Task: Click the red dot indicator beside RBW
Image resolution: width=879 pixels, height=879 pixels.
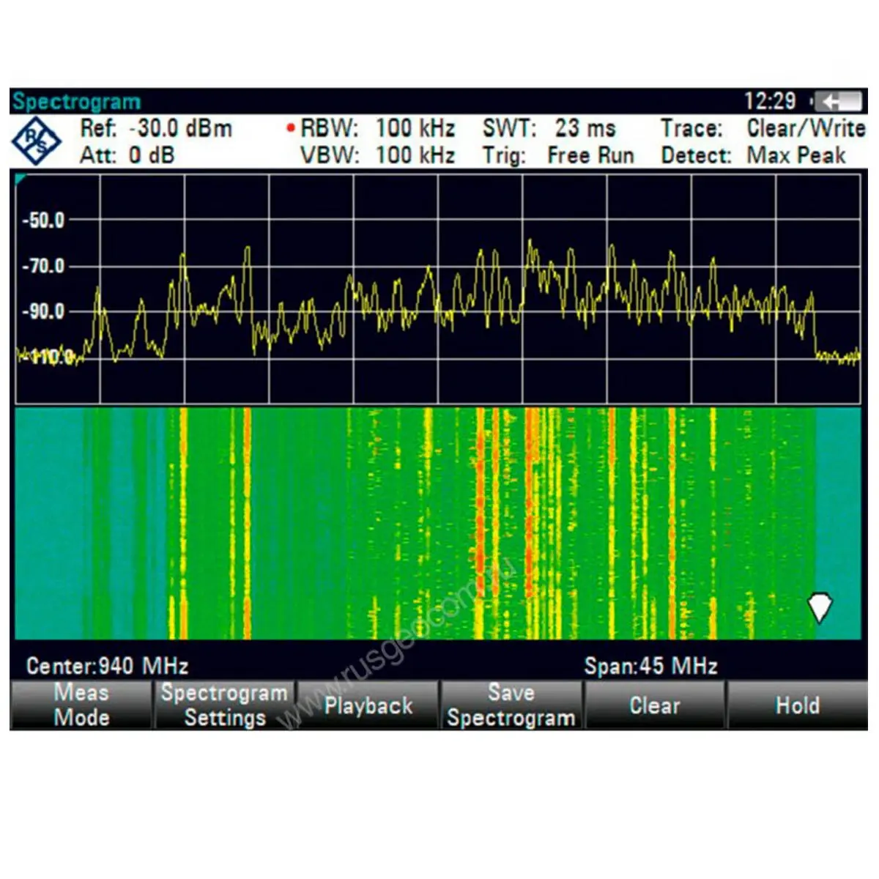Action: 291,129
